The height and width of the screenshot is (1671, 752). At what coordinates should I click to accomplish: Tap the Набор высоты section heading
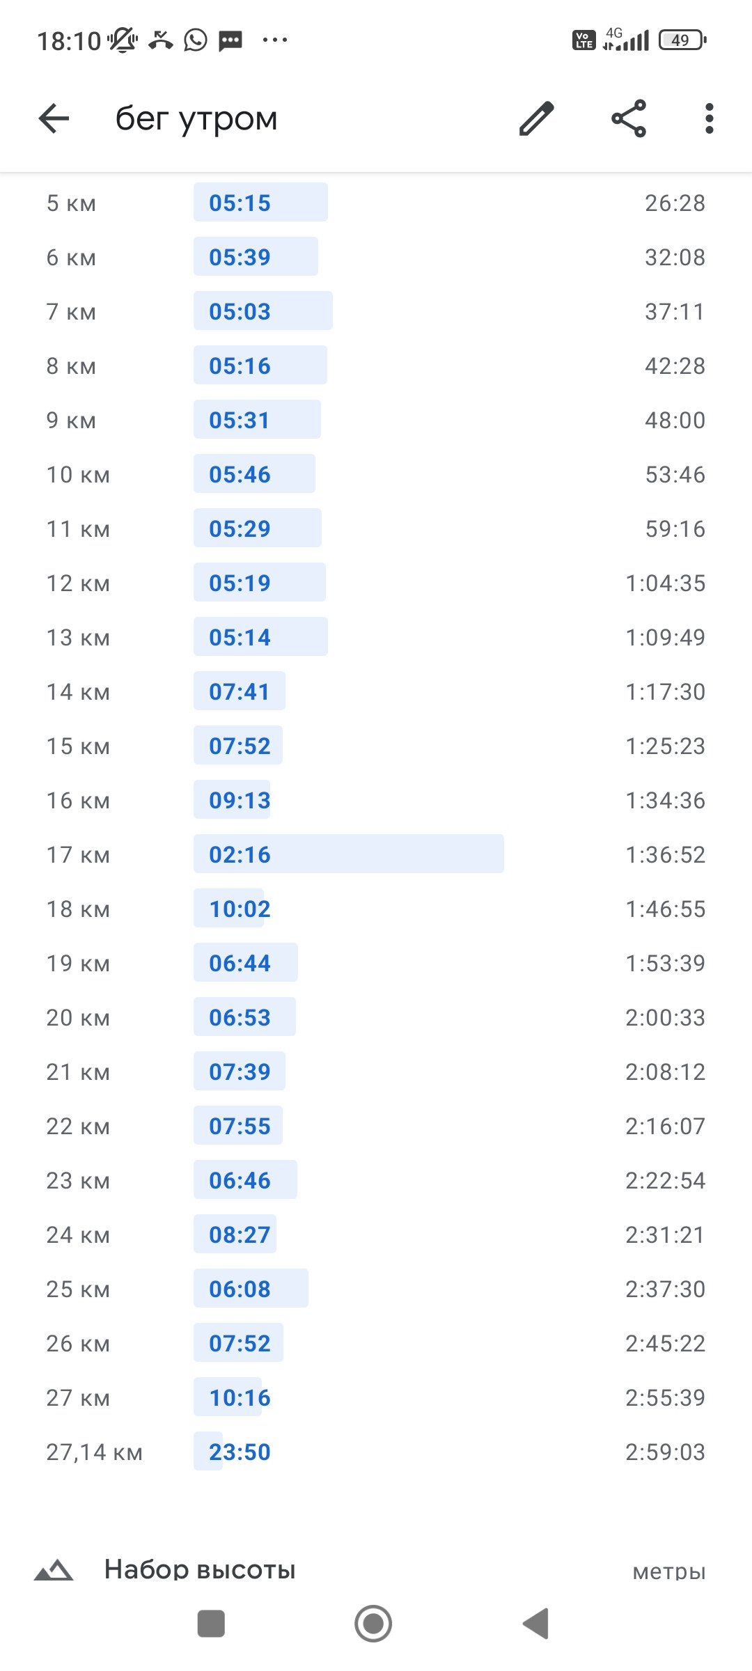(200, 1569)
